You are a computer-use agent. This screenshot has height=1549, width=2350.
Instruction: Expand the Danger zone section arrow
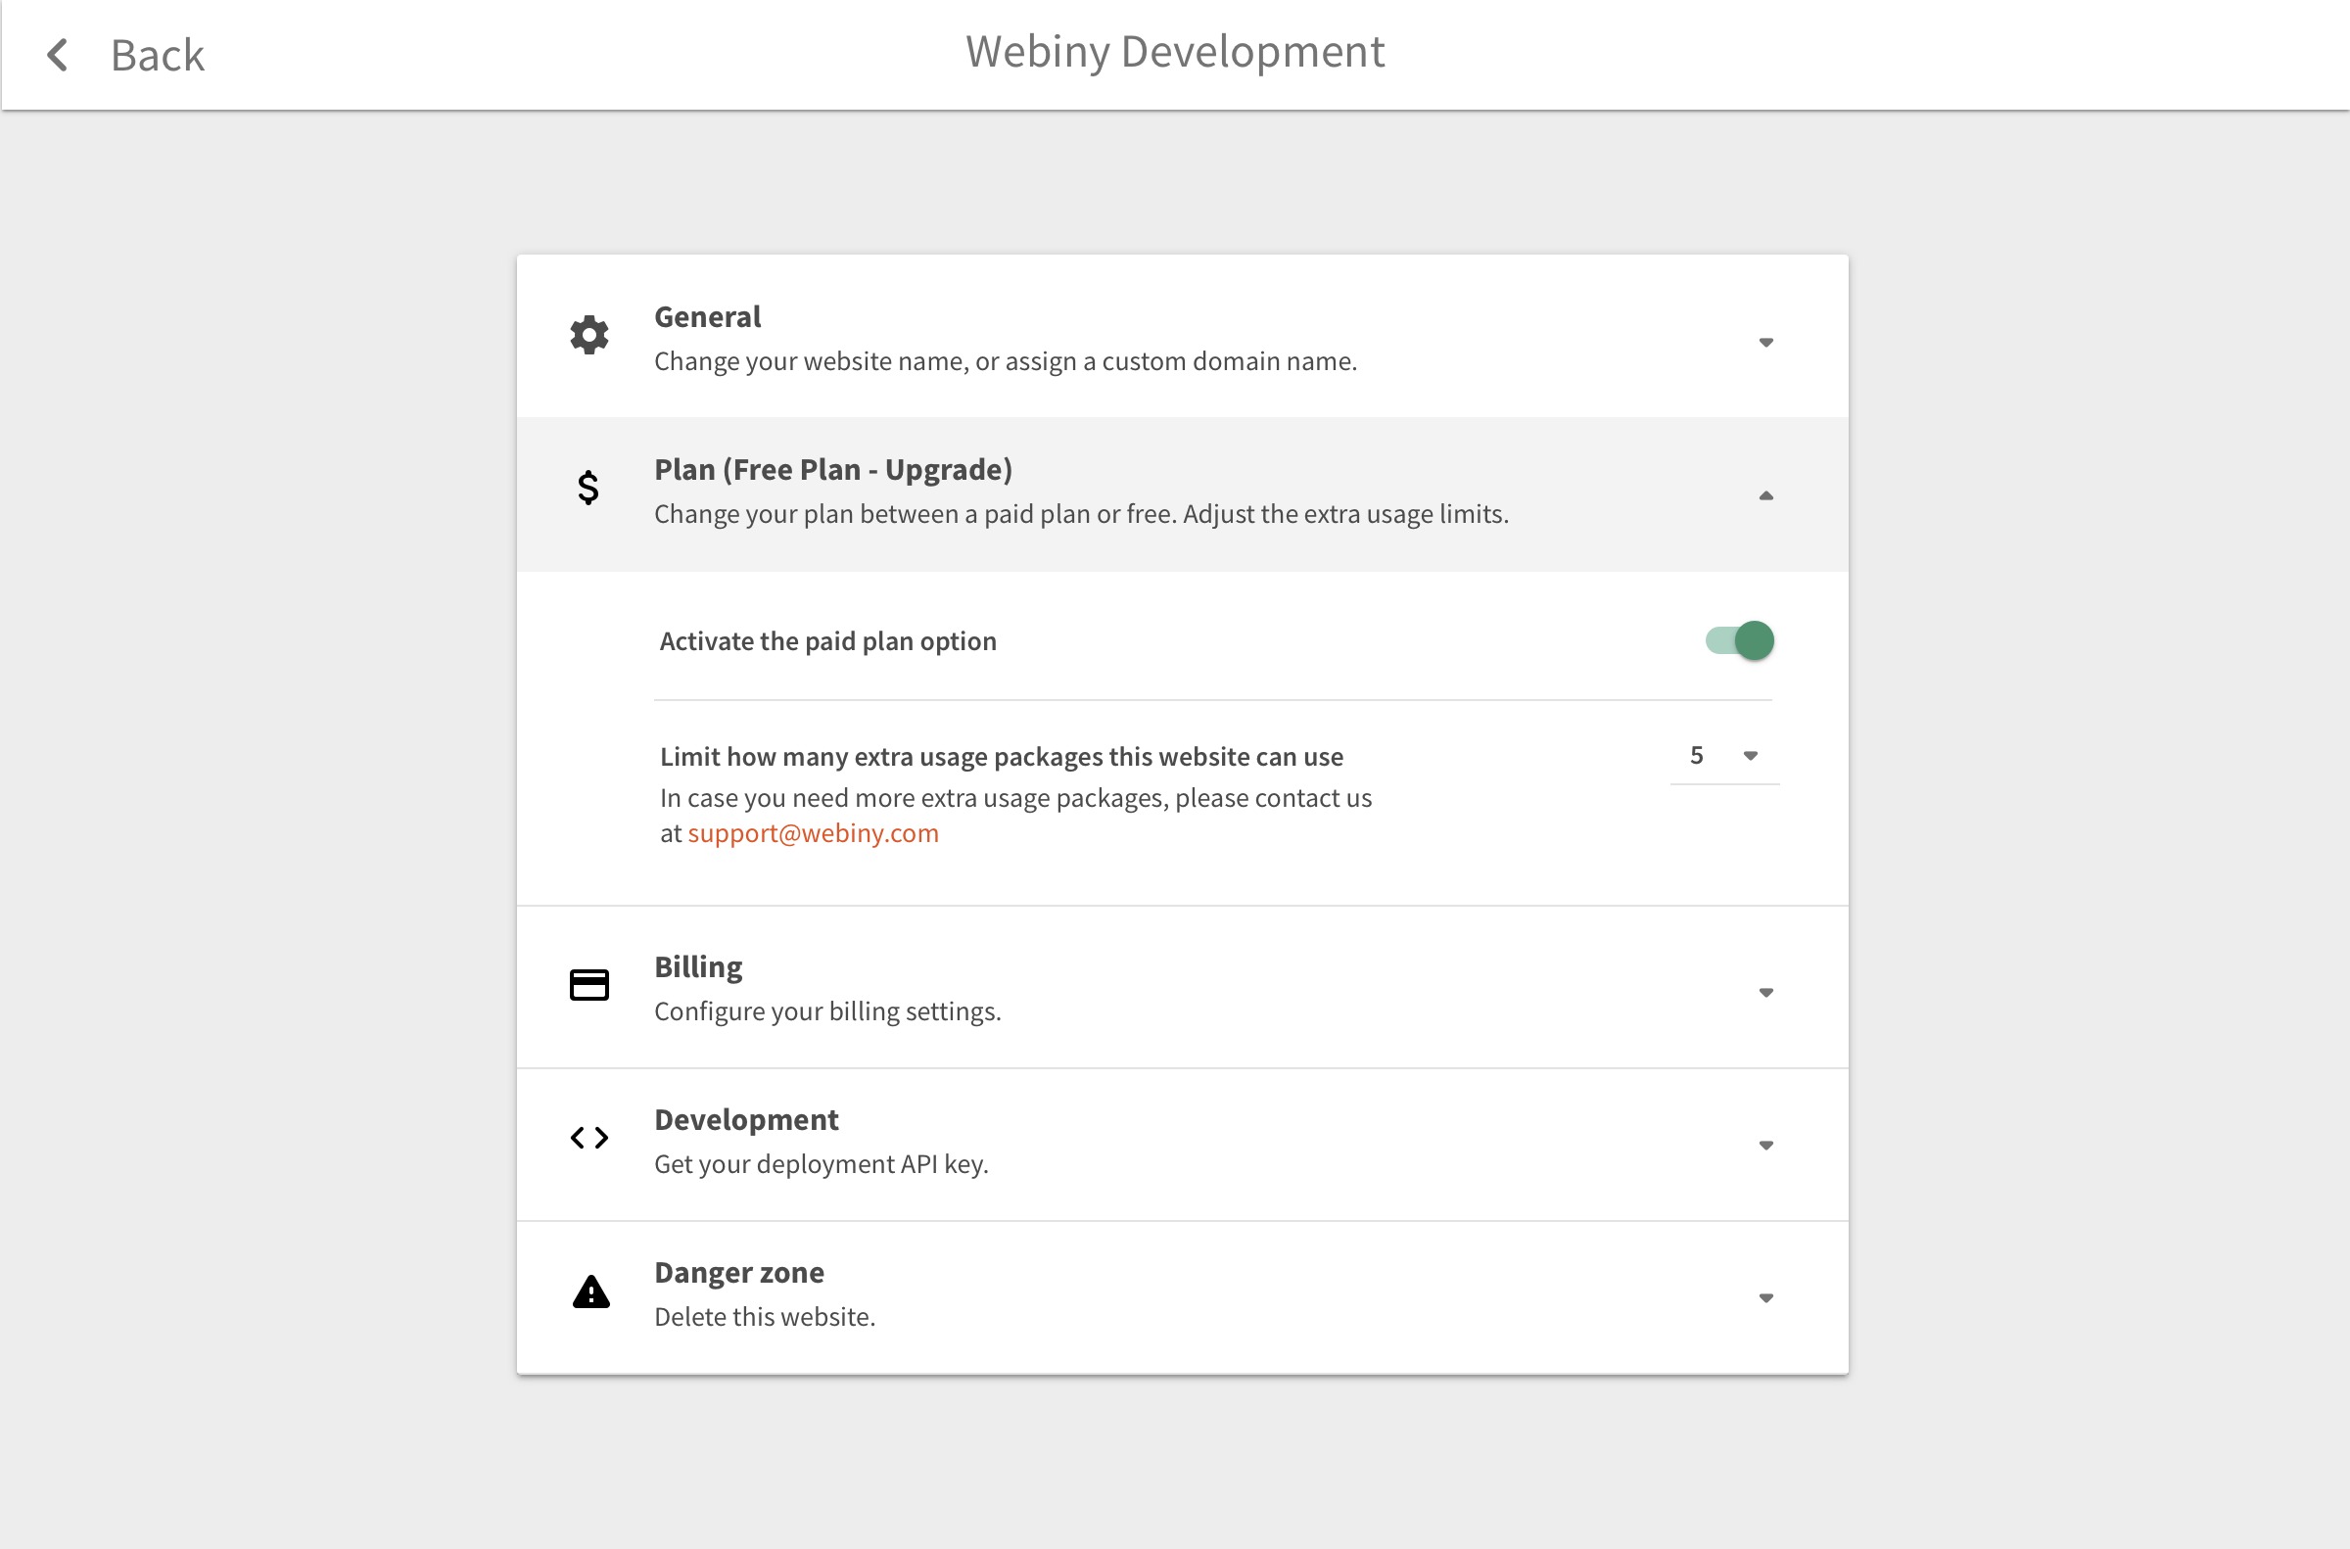point(1766,1298)
